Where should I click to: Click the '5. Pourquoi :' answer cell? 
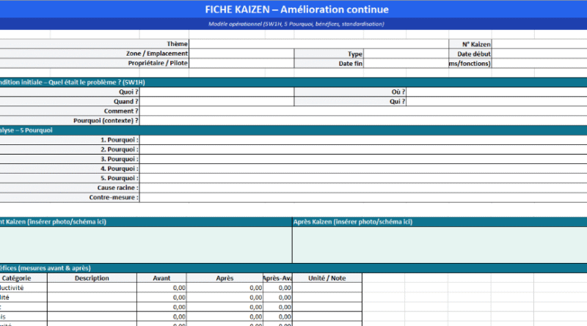click(363, 178)
